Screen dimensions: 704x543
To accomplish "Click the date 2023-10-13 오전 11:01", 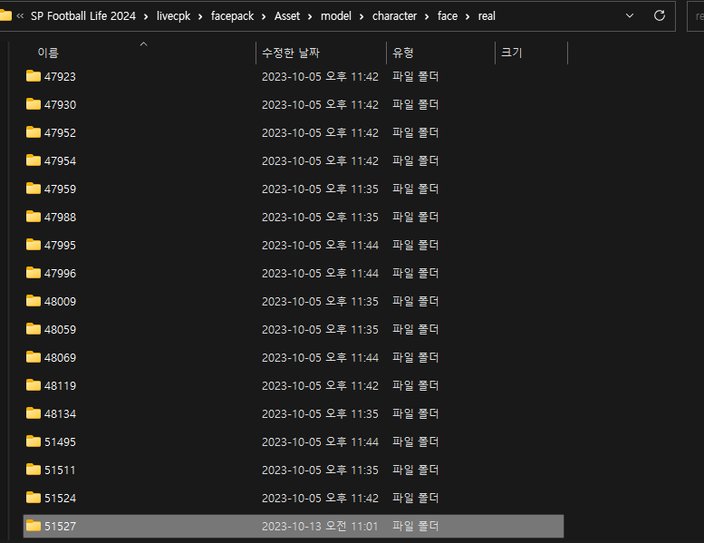I will click(320, 526).
